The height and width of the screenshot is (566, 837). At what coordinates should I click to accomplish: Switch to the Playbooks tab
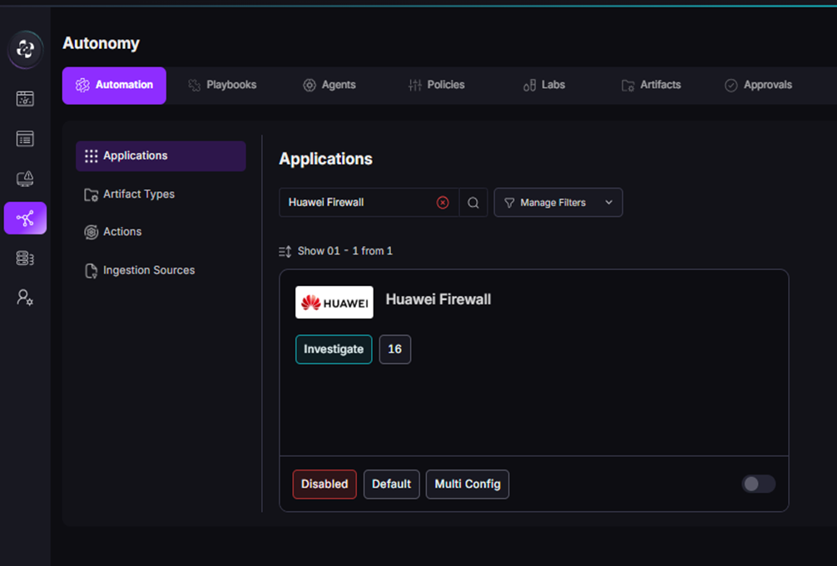(223, 86)
